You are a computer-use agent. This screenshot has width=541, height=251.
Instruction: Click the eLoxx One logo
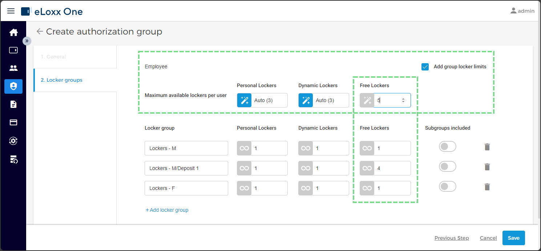point(52,12)
